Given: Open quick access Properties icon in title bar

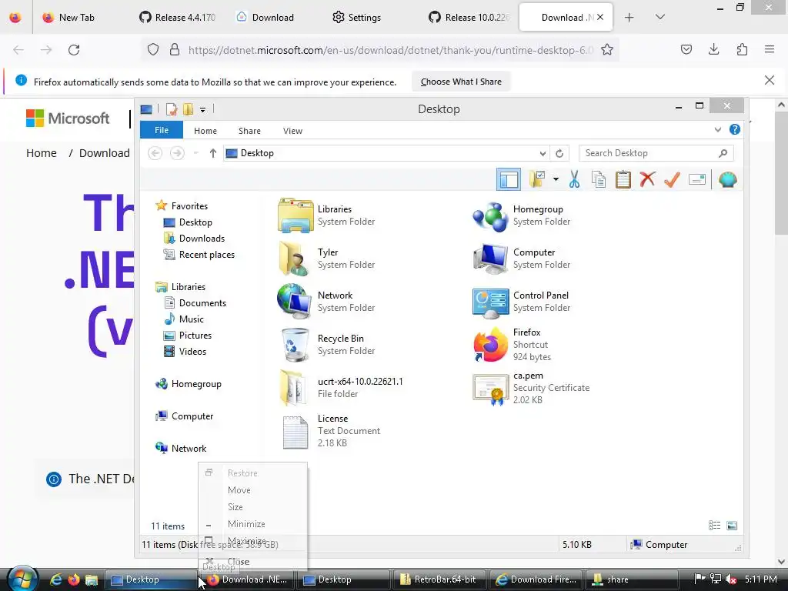Looking at the screenshot, I should [x=172, y=109].
